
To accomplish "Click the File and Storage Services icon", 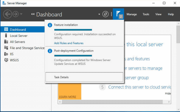I will point(6,47).
